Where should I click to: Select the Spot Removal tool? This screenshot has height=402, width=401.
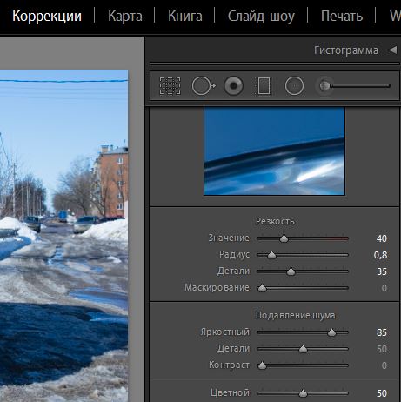(204, 86)
